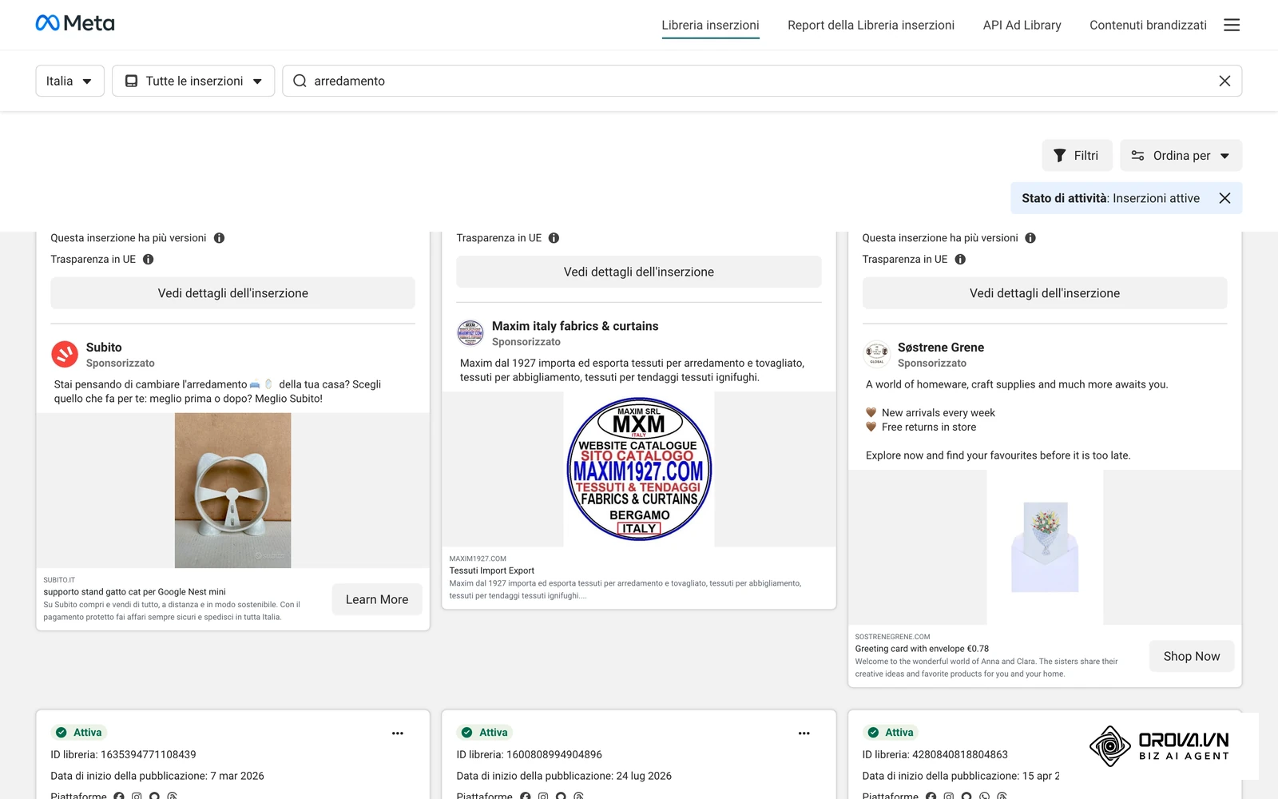The image size is (1278, 799).
Task: Click the Subito advertiser name link
Action: pyautogui.click(x=104, y=348)
